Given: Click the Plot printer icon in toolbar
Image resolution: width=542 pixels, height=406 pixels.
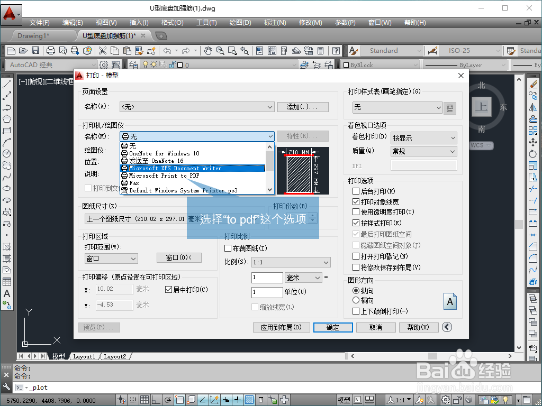Looking at the screenshot, I should (x=51, y=51).
